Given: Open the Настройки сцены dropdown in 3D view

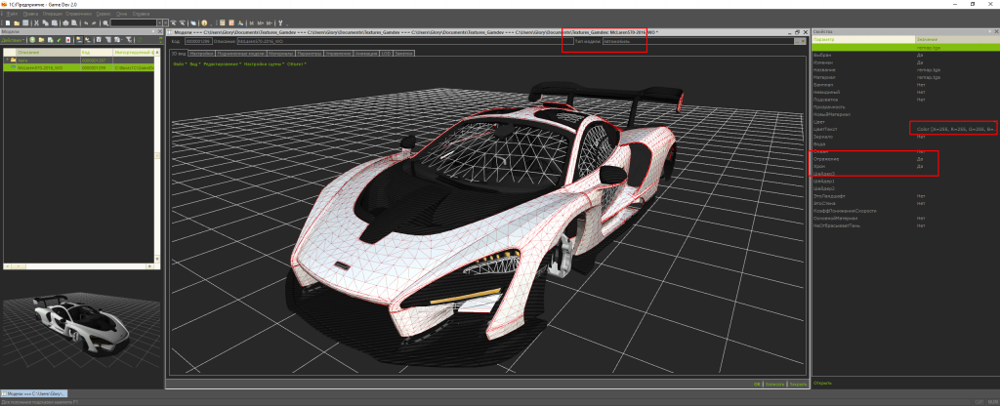Looking at the screenshot, I should coord(264,63).
